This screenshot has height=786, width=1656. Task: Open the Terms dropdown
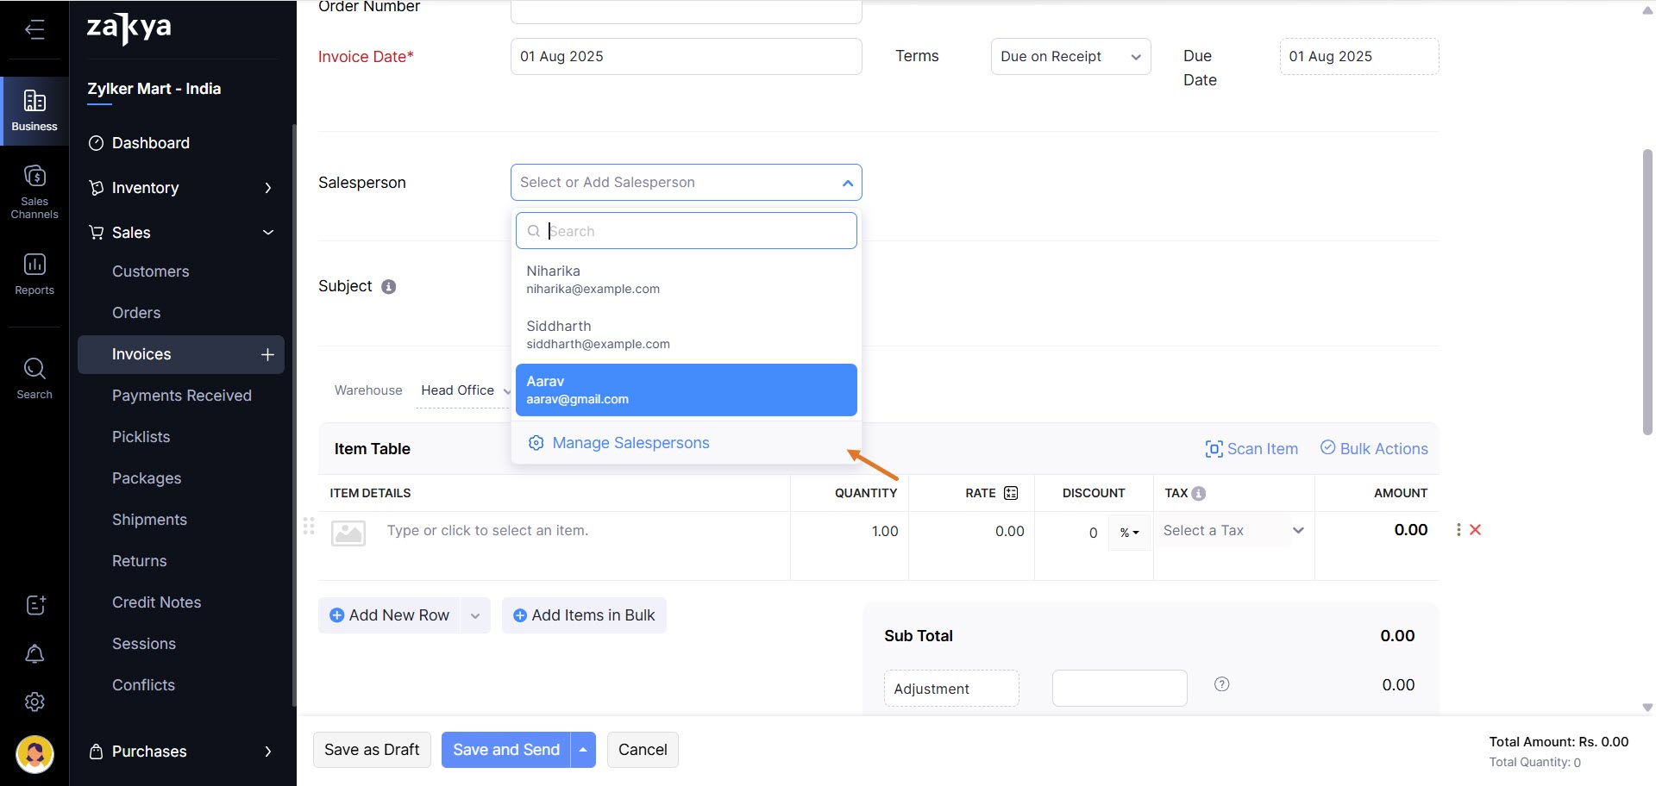tap(1070, 57)
